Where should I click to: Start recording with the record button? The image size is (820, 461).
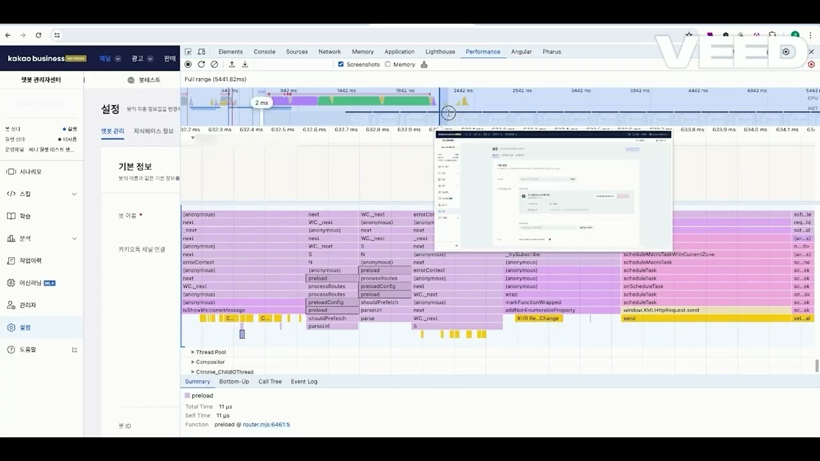pos(188,65)
